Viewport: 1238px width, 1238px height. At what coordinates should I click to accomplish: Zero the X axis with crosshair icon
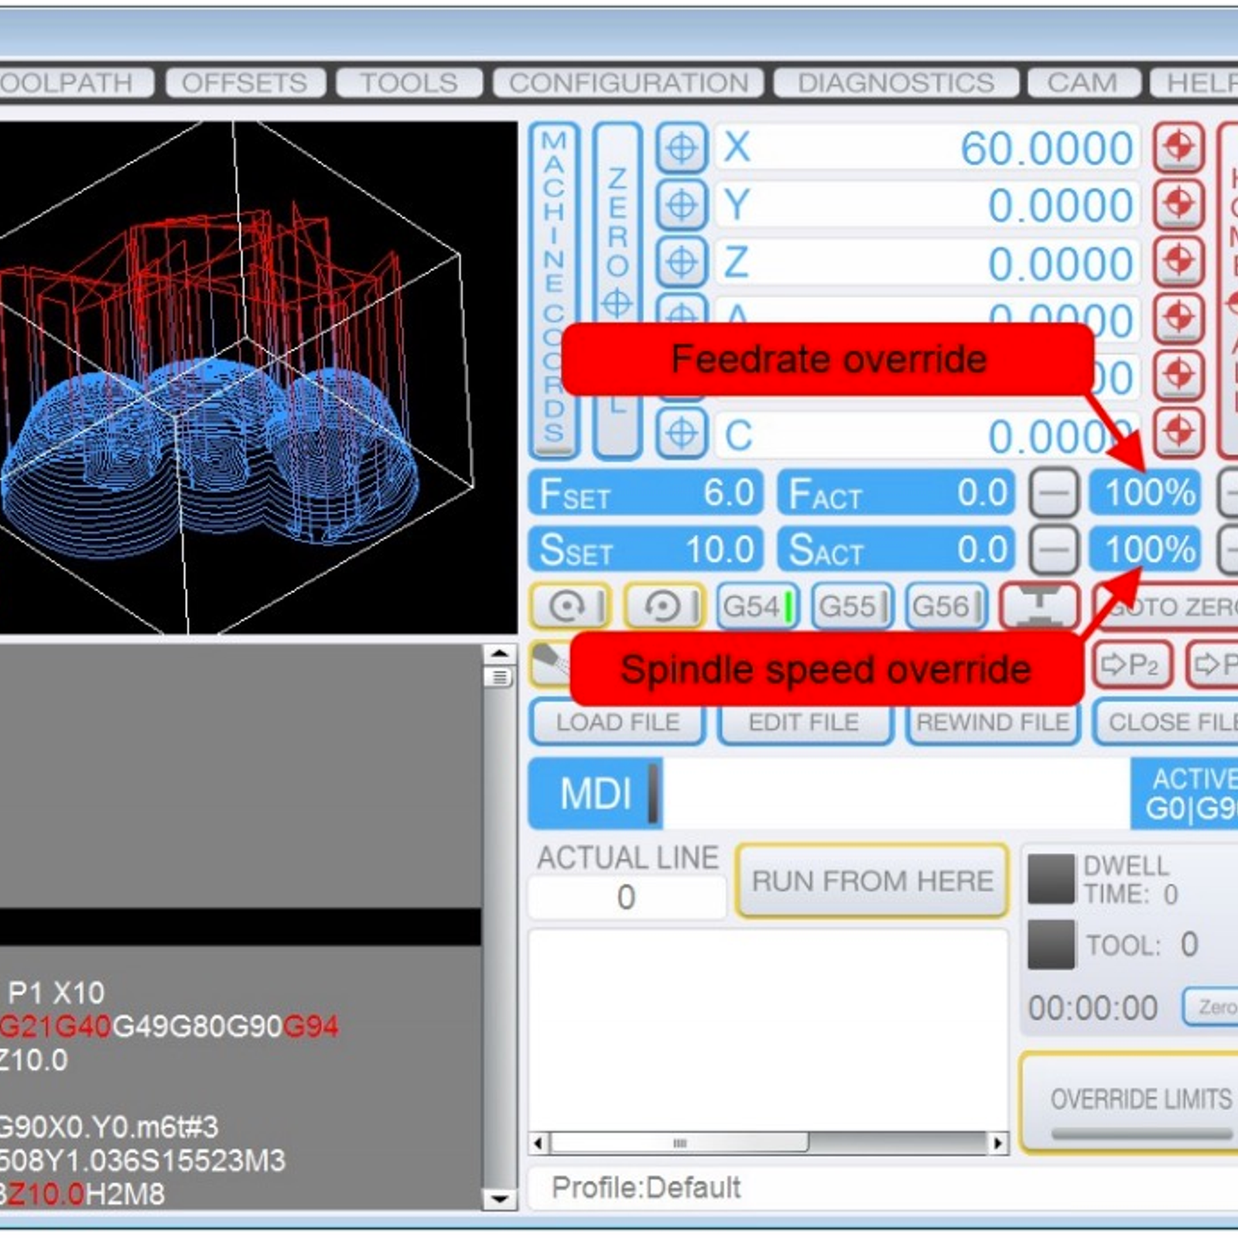click(x=681, y=147)
